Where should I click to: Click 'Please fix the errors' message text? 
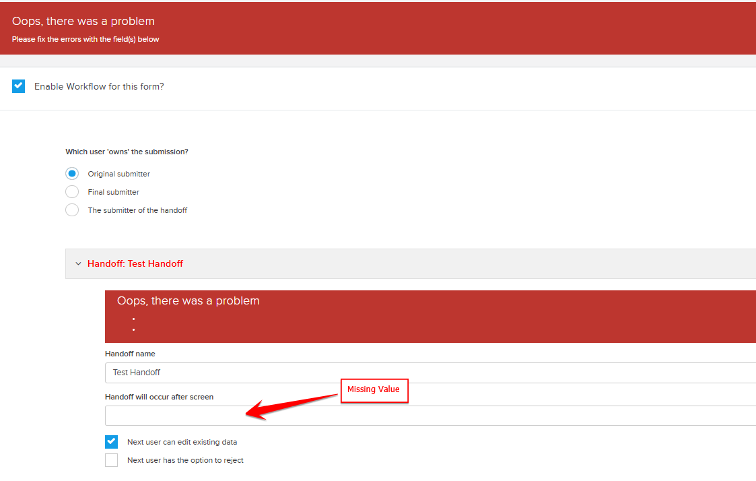point(85,39)
